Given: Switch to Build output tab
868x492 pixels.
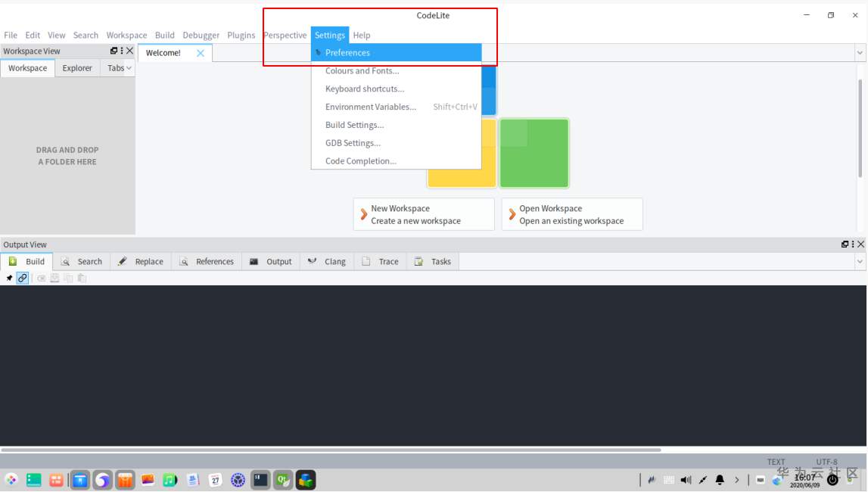Looking at the screenshot, I should pos(26,261).
